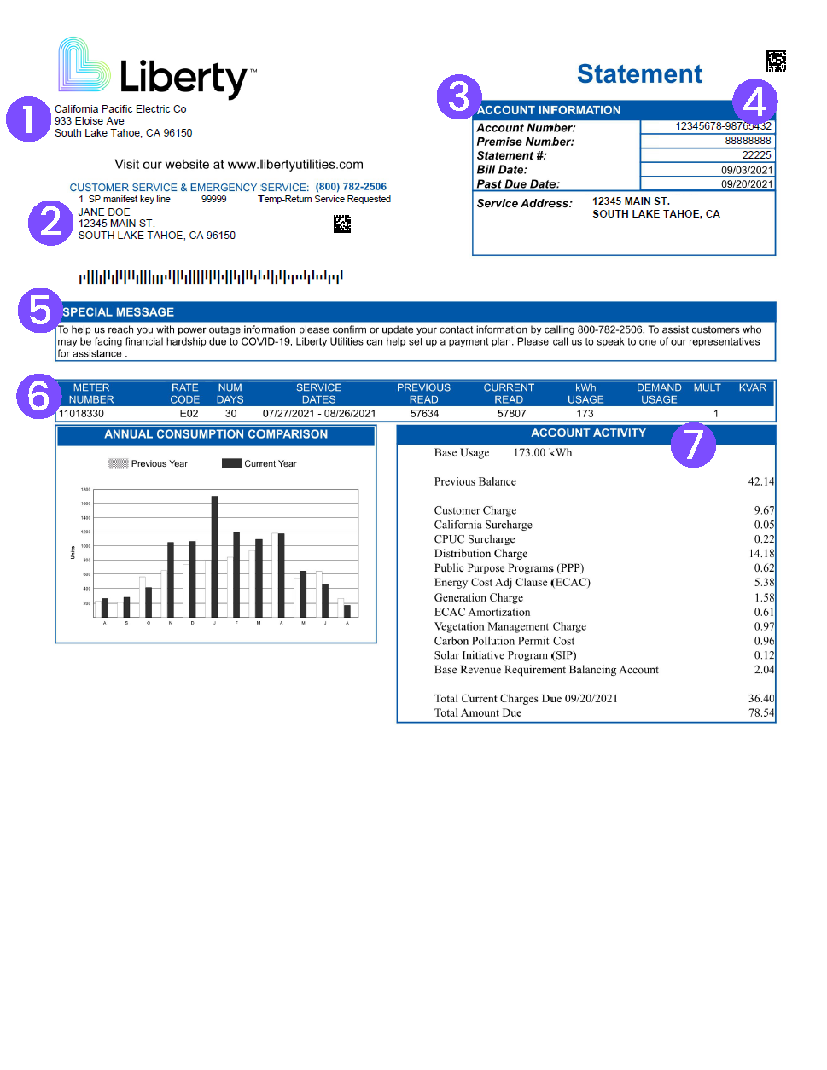Click the postal barcode under the address
827x1070 pixels.
211,277
